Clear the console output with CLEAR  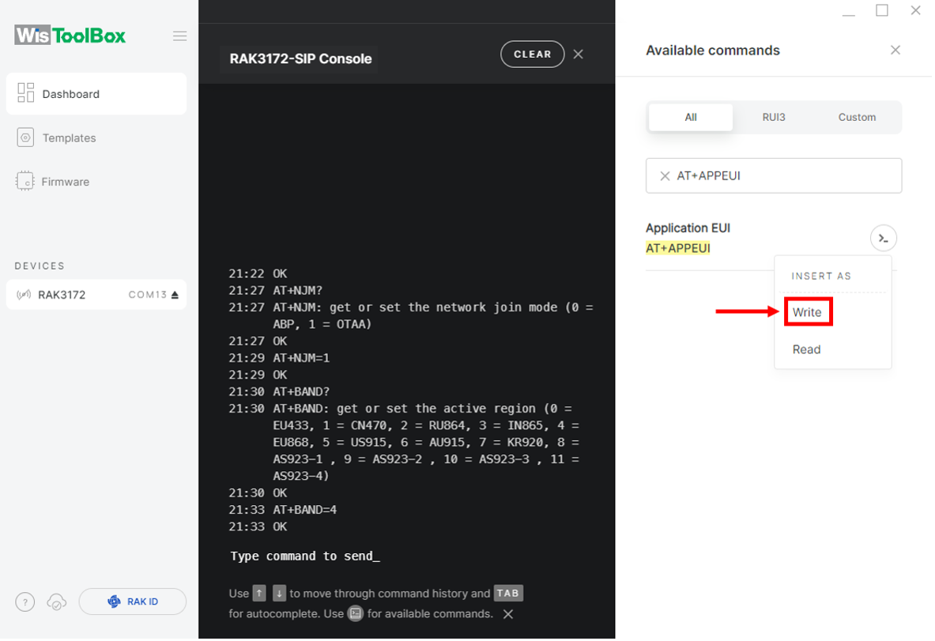[x=532, y=55]
